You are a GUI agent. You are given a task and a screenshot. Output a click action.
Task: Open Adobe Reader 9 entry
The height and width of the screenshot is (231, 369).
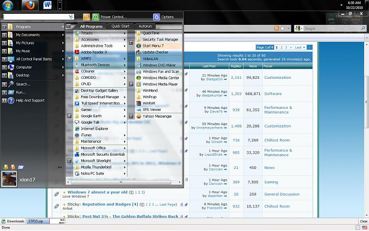coord(93,52)
